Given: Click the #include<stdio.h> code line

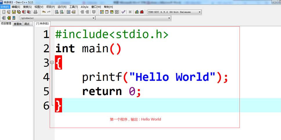Looking at the screenshot, I should [112, 34].
